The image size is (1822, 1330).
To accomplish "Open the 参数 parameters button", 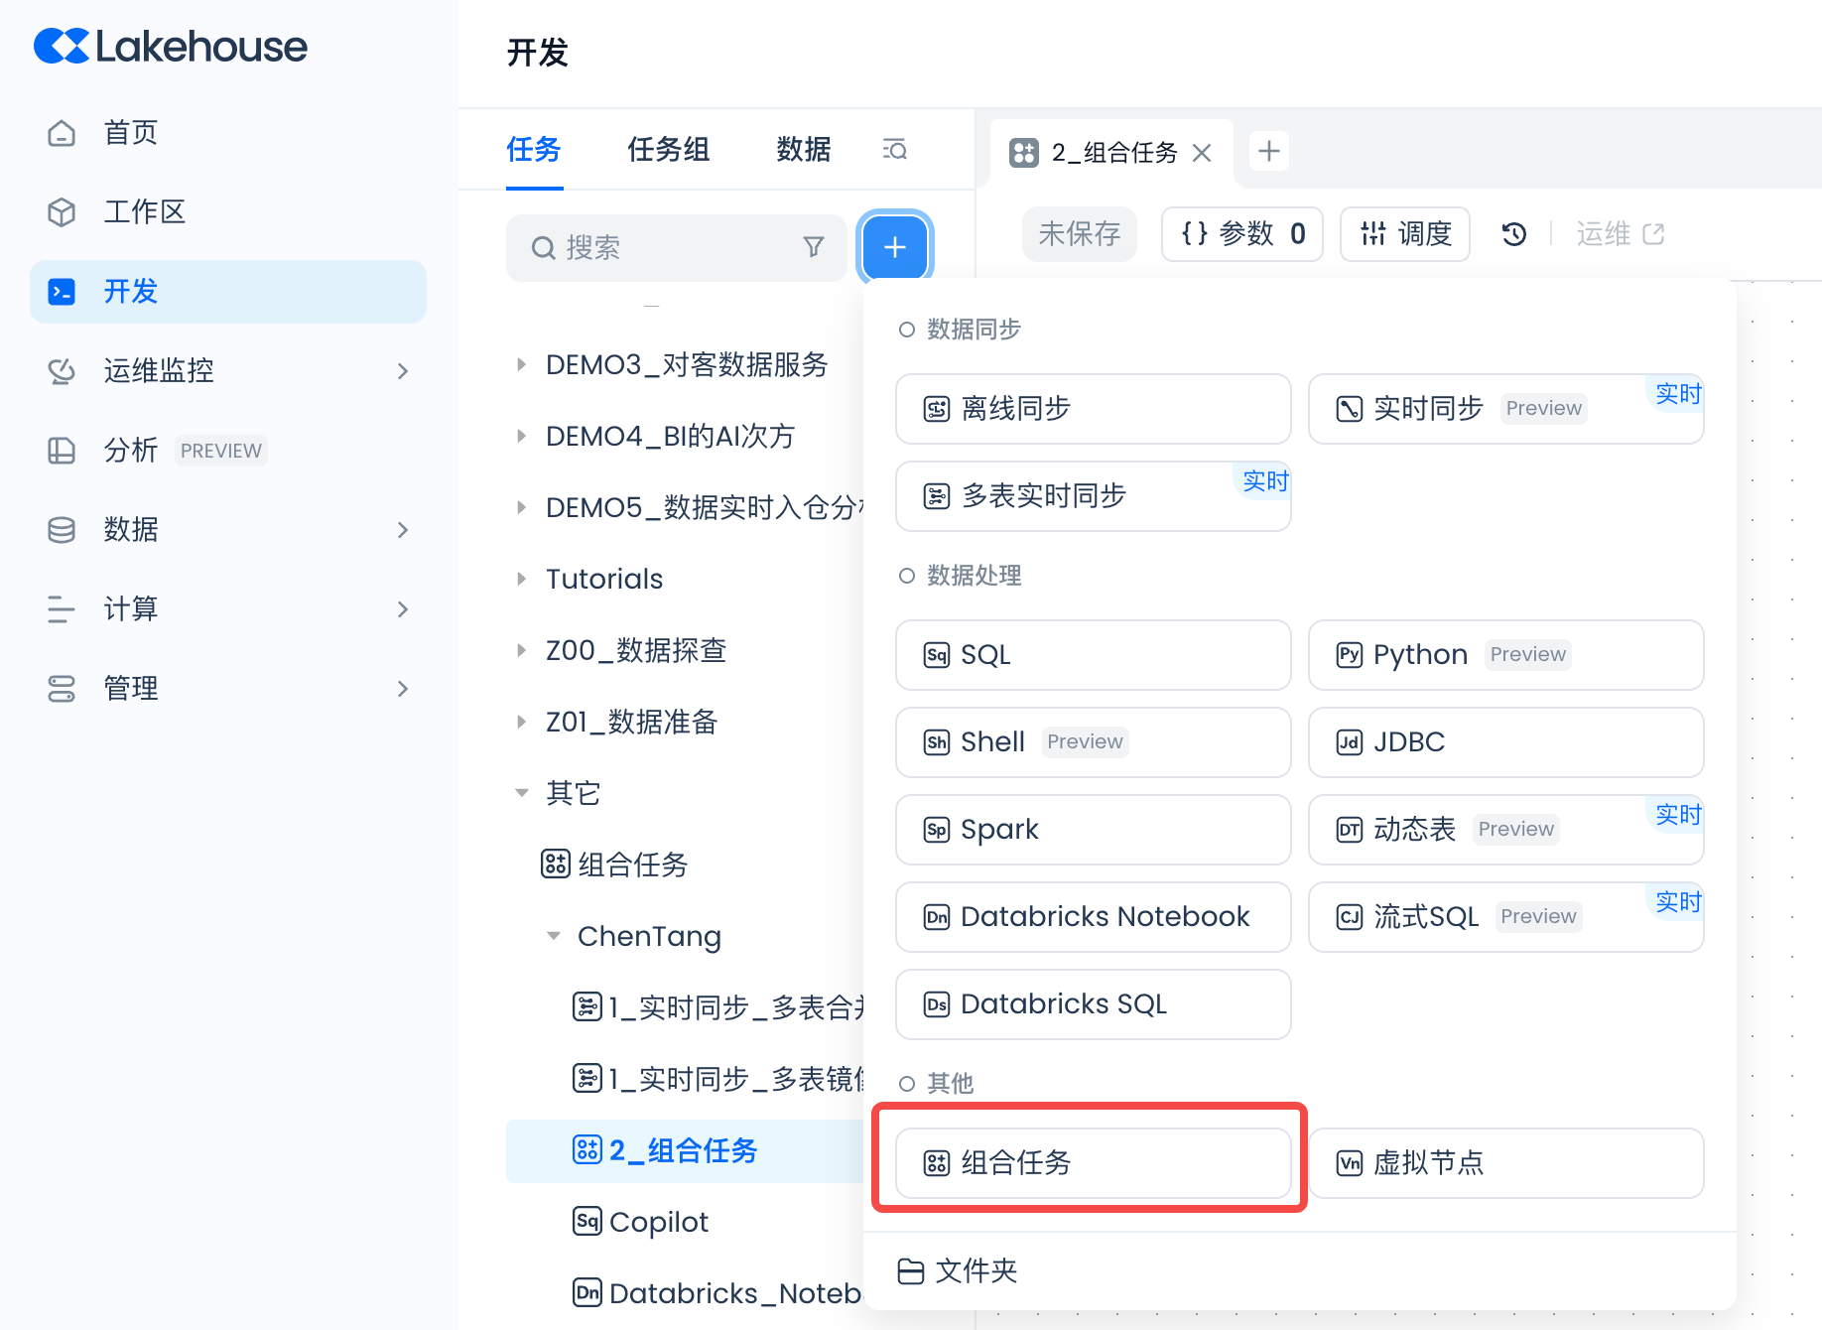I will tap(1241, 234).
